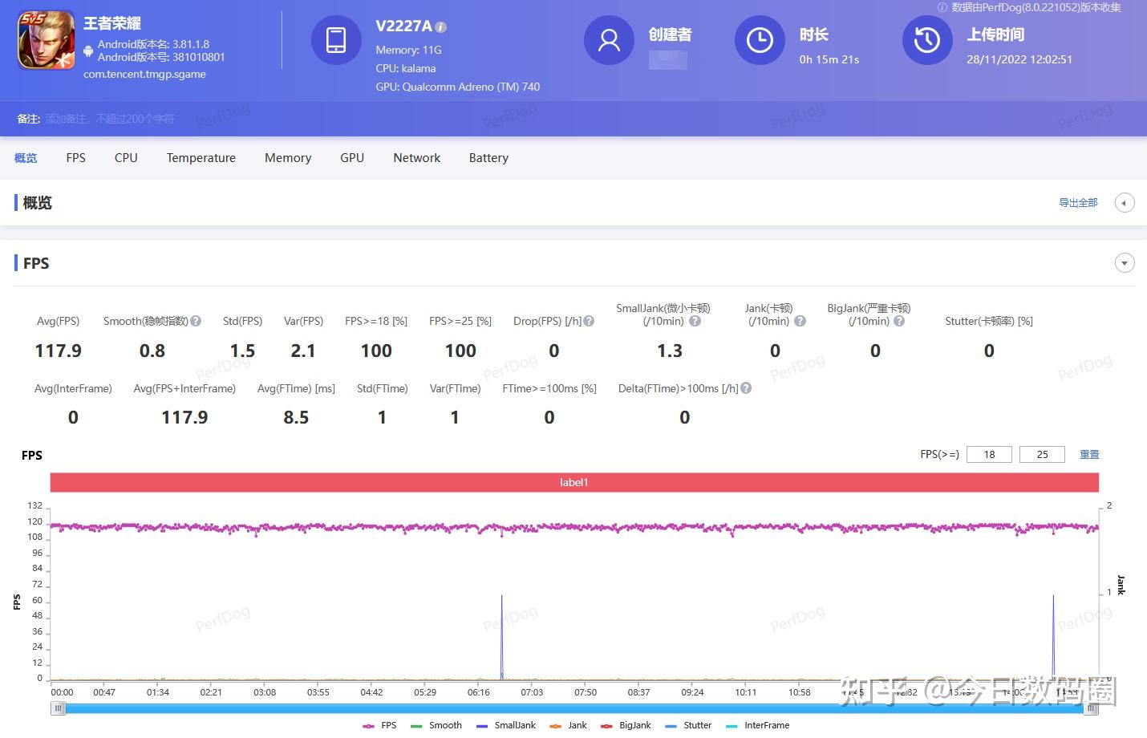Click the export all link
The width and height of the screenshot is (1147, 738).
coord(1078,203)
